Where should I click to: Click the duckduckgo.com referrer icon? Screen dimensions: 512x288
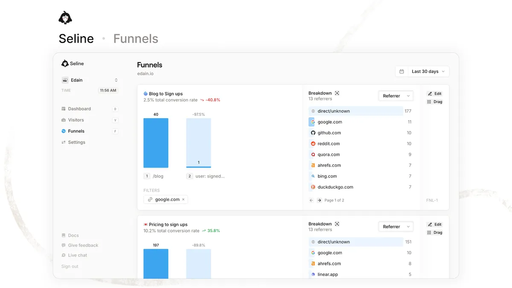coord(313,187)
